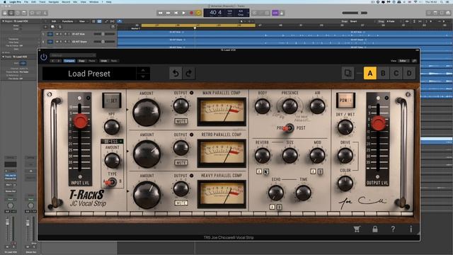
Task: Click the Heavy Parallel Comp AMOUNT knob
Action: pos(147,195)
